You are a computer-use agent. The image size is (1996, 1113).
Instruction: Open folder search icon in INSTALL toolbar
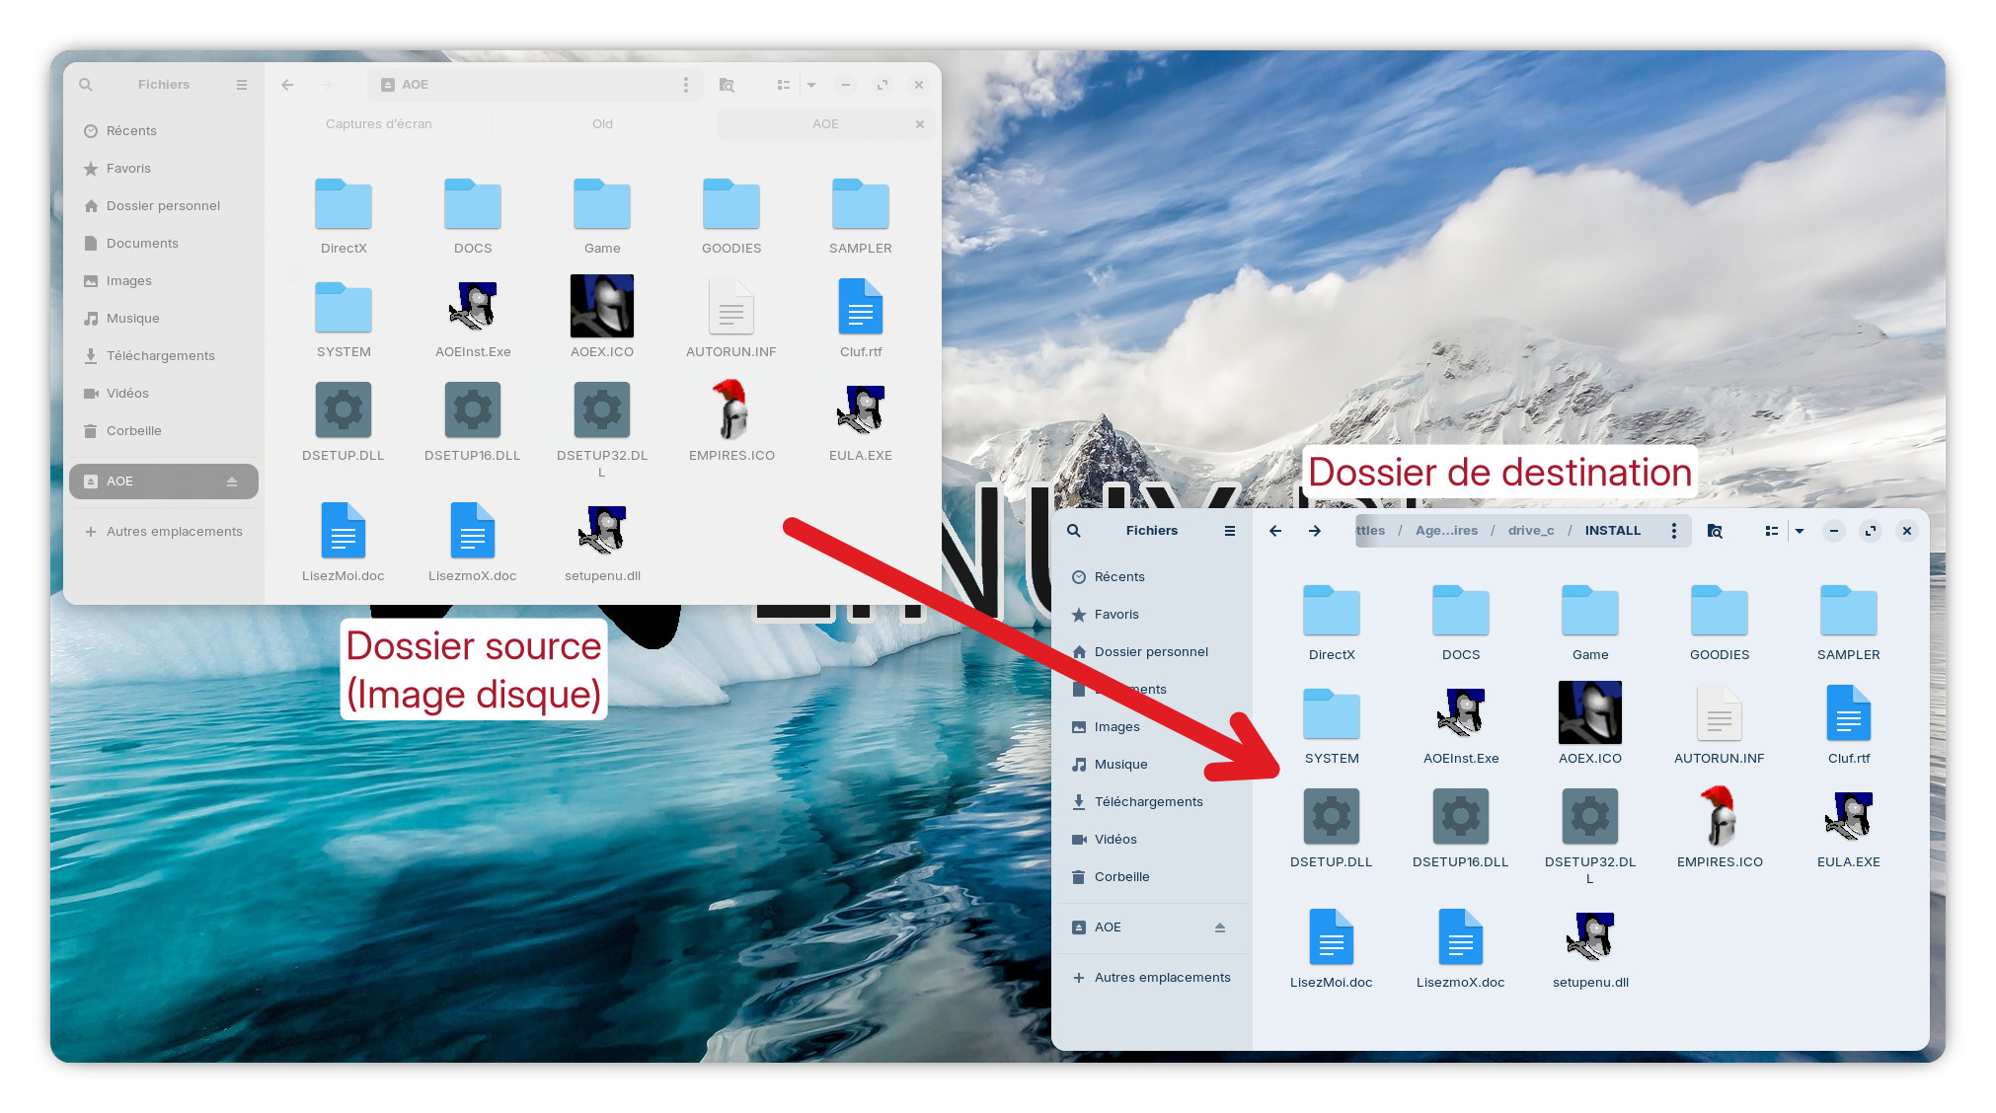1715,531
